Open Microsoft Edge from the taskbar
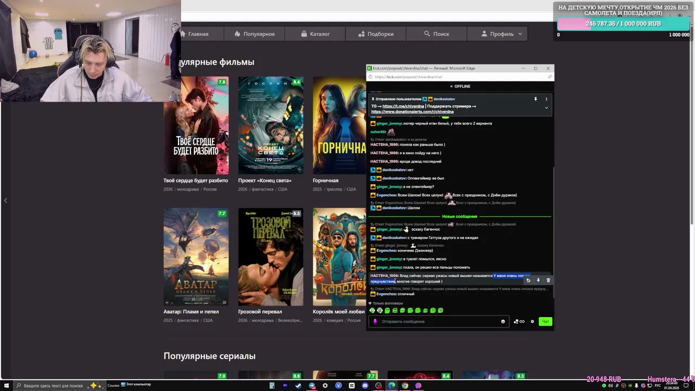 pyautogui.click(x=391, y=386)
